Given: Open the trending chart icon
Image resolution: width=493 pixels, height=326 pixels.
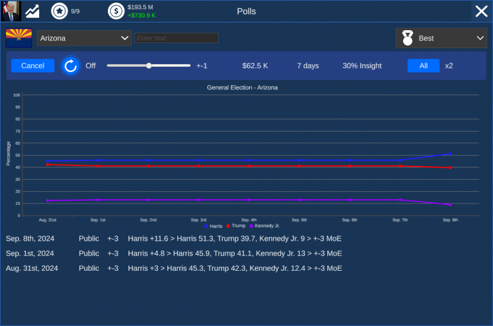Looking at the screenshot, I should click(32, 11).
